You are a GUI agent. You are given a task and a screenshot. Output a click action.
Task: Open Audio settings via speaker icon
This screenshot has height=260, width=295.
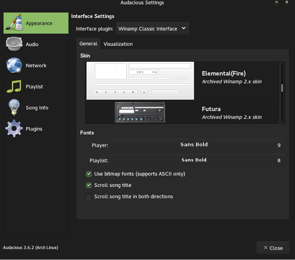coord(14,44)
